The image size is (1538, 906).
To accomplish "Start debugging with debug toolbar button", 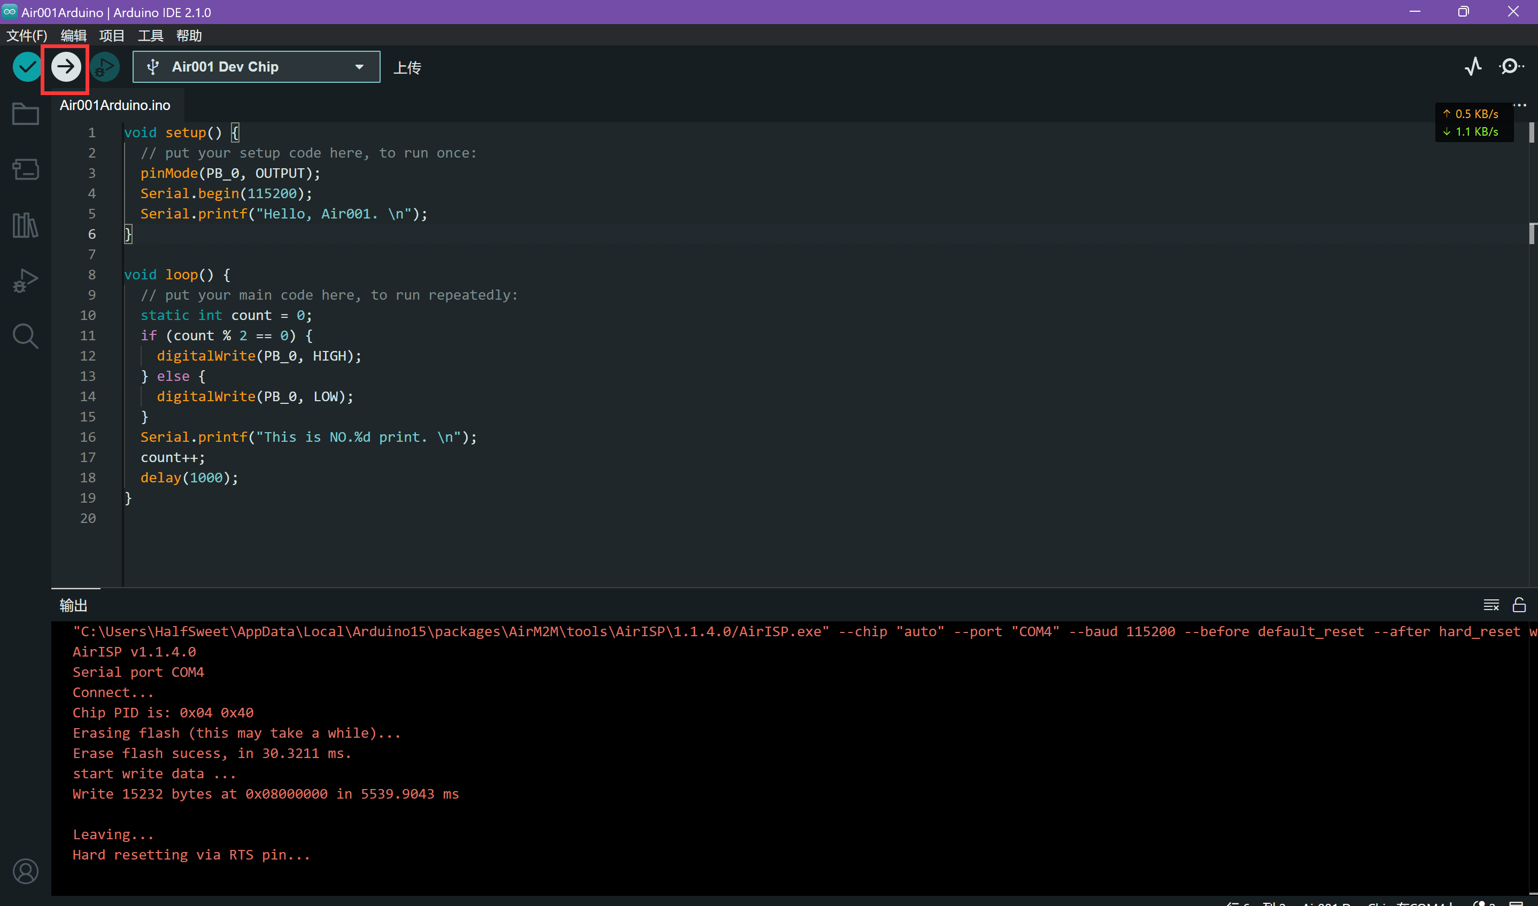I will pyautogui.click(x=105, y=67).
